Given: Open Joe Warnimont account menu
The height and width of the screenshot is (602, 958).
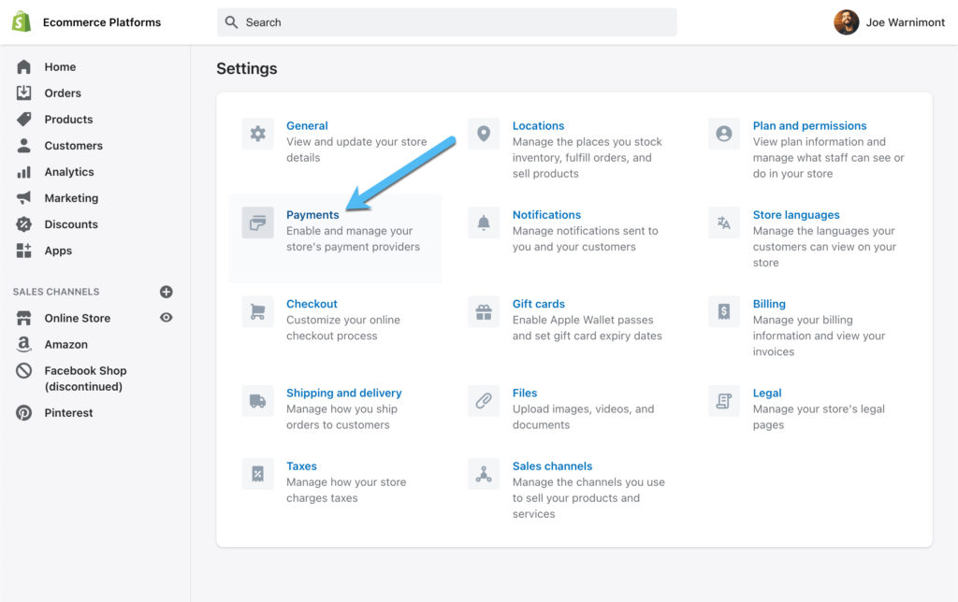Looking at the screenshot, I should (x=887, y=22).
